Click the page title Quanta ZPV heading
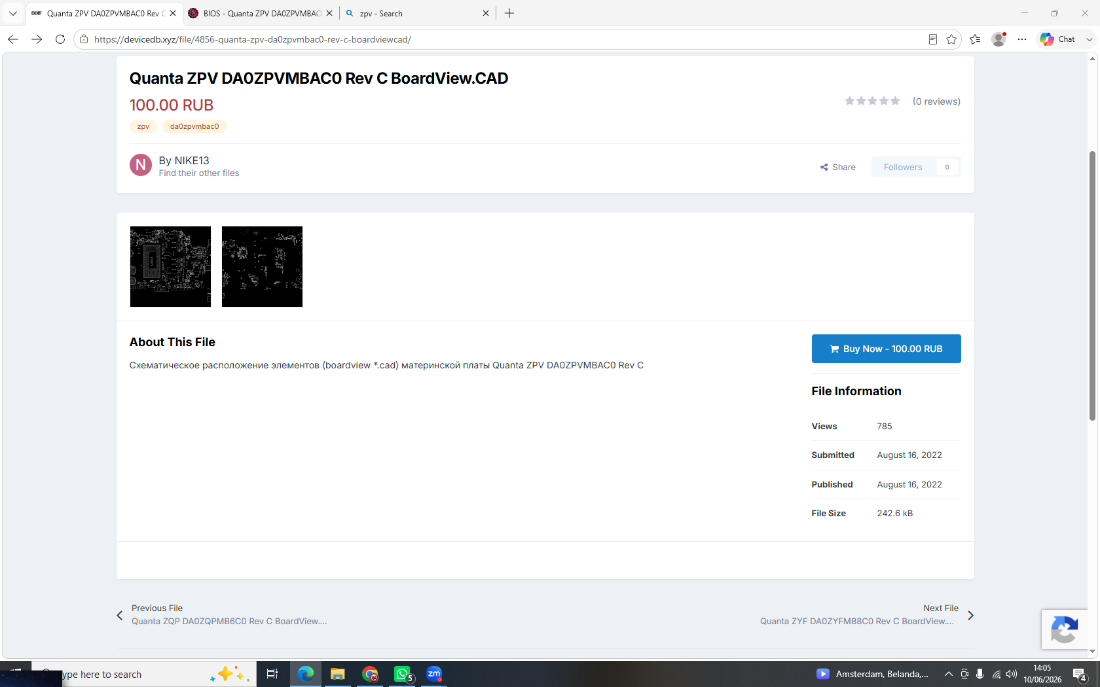This screenshot has height=687, width=1100. [x=319, y=79]
